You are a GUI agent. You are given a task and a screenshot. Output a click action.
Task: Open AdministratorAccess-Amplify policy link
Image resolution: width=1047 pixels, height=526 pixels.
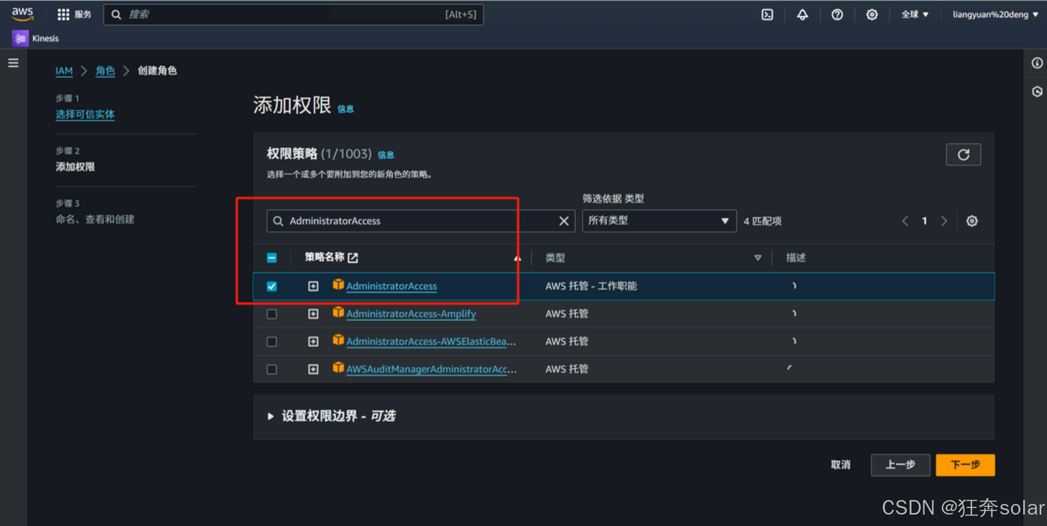[x=411, y=314]
